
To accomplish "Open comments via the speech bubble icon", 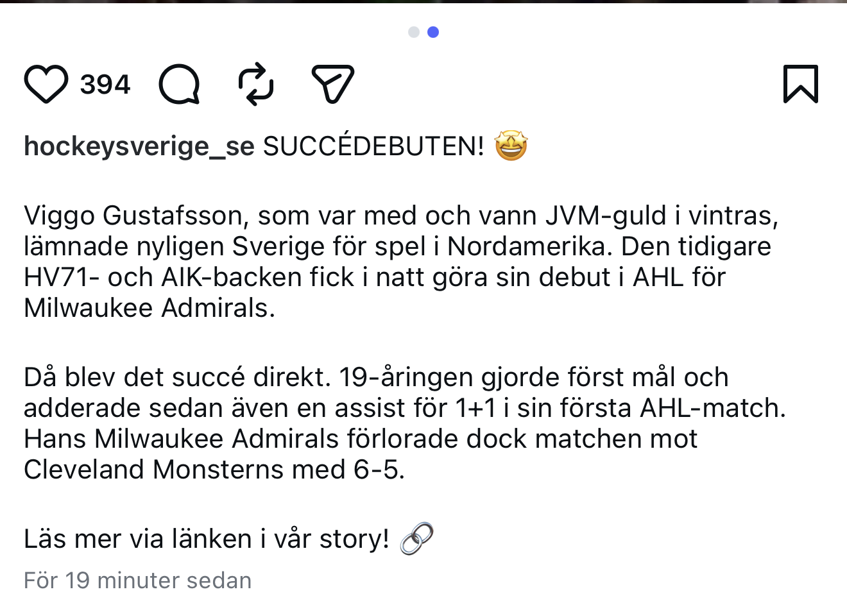I will tap(179, 84).
